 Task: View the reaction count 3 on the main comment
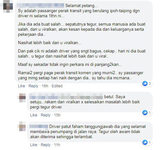coord(150,83)
